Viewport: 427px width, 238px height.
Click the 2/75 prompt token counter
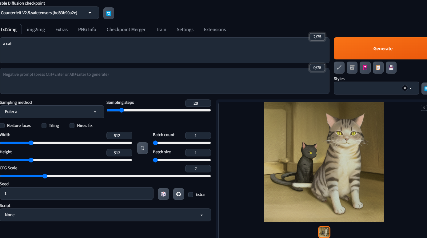[x=317, y=37]
